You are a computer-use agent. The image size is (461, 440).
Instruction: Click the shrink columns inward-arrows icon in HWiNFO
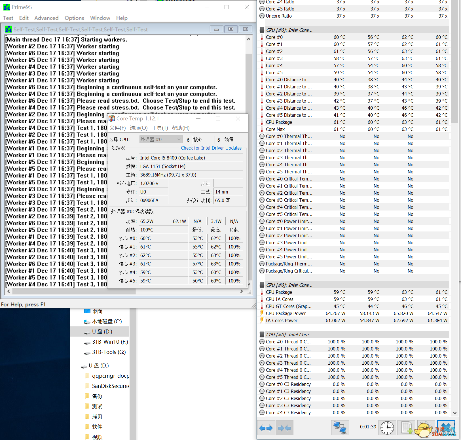point(284,428)
